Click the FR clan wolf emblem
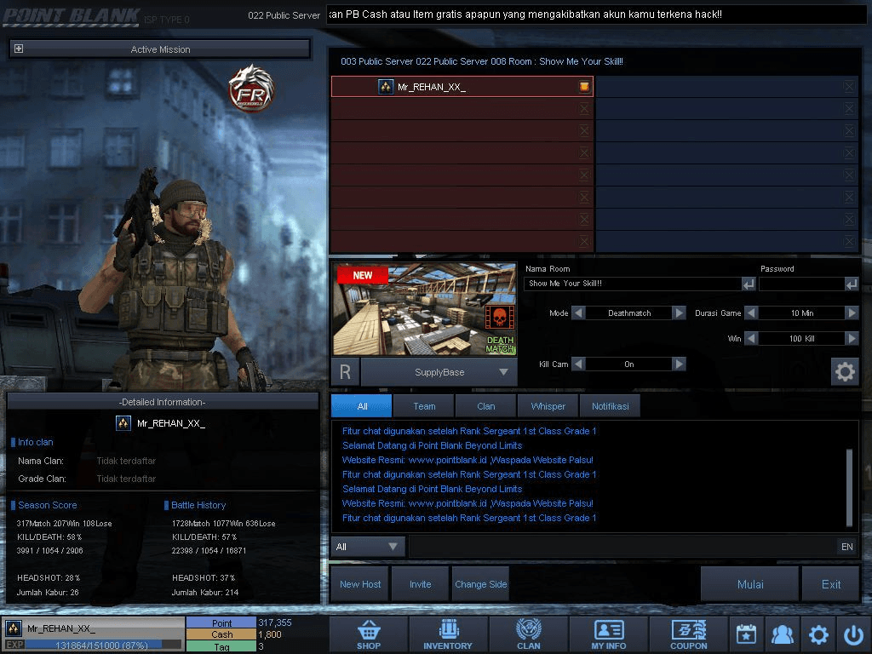 click(251, 89)
